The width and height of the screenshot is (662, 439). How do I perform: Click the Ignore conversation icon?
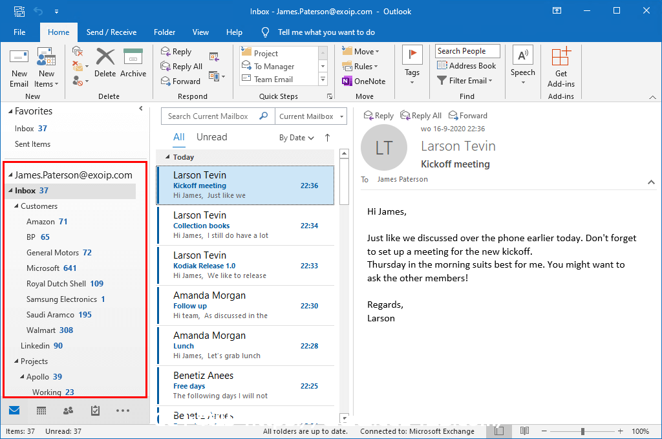(78, 52)
